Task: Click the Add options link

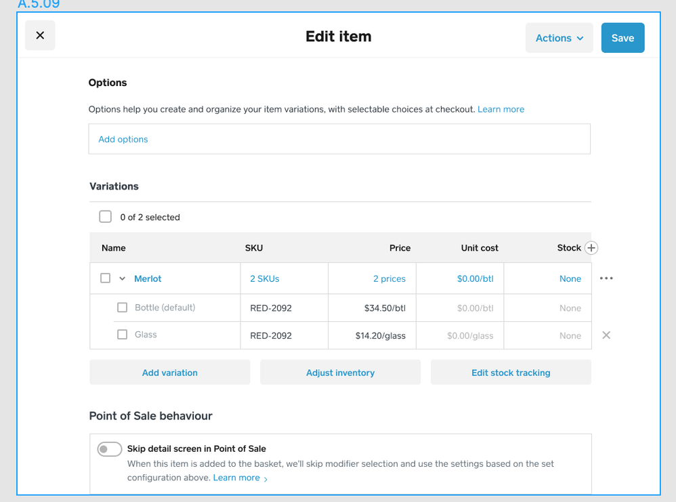Action: point(123,139)
